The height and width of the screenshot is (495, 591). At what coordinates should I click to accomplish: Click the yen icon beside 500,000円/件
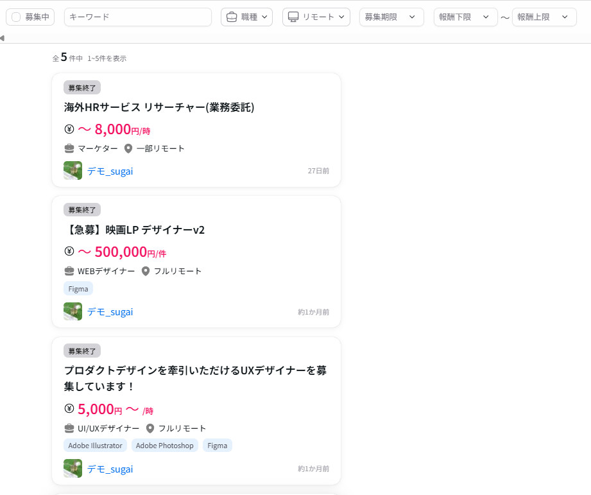point(69,251)
